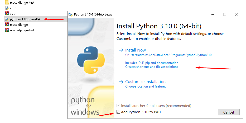Close the Python 3.10.0 Setup window
This screenshot has height=123, width=246.
[x=237, y=14]
